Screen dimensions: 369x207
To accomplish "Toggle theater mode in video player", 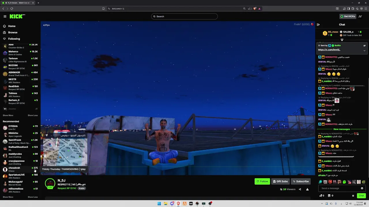I will pyautogui.click(x=294, y=172).
